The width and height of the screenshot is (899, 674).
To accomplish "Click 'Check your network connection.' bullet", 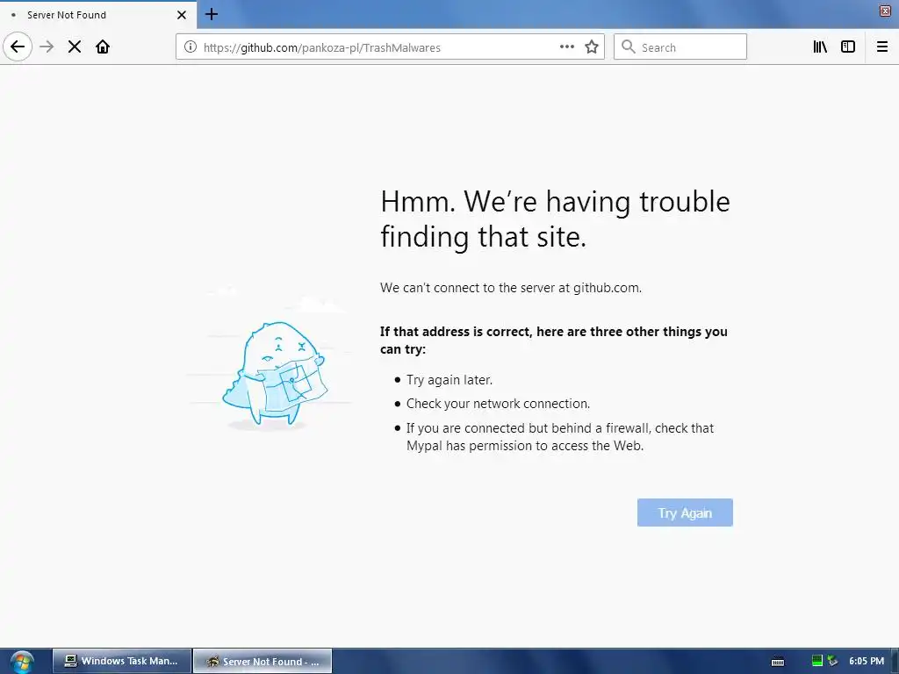I will click(499, 404).
